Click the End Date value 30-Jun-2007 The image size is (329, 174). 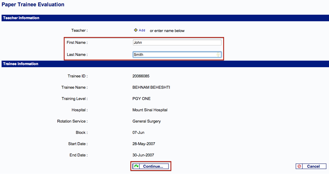click(143, 155)
